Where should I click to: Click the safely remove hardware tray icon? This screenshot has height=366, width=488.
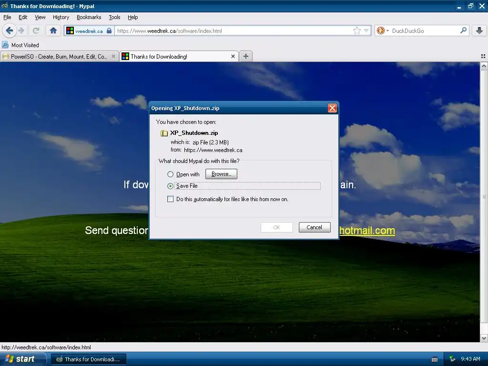pos(452,359)
